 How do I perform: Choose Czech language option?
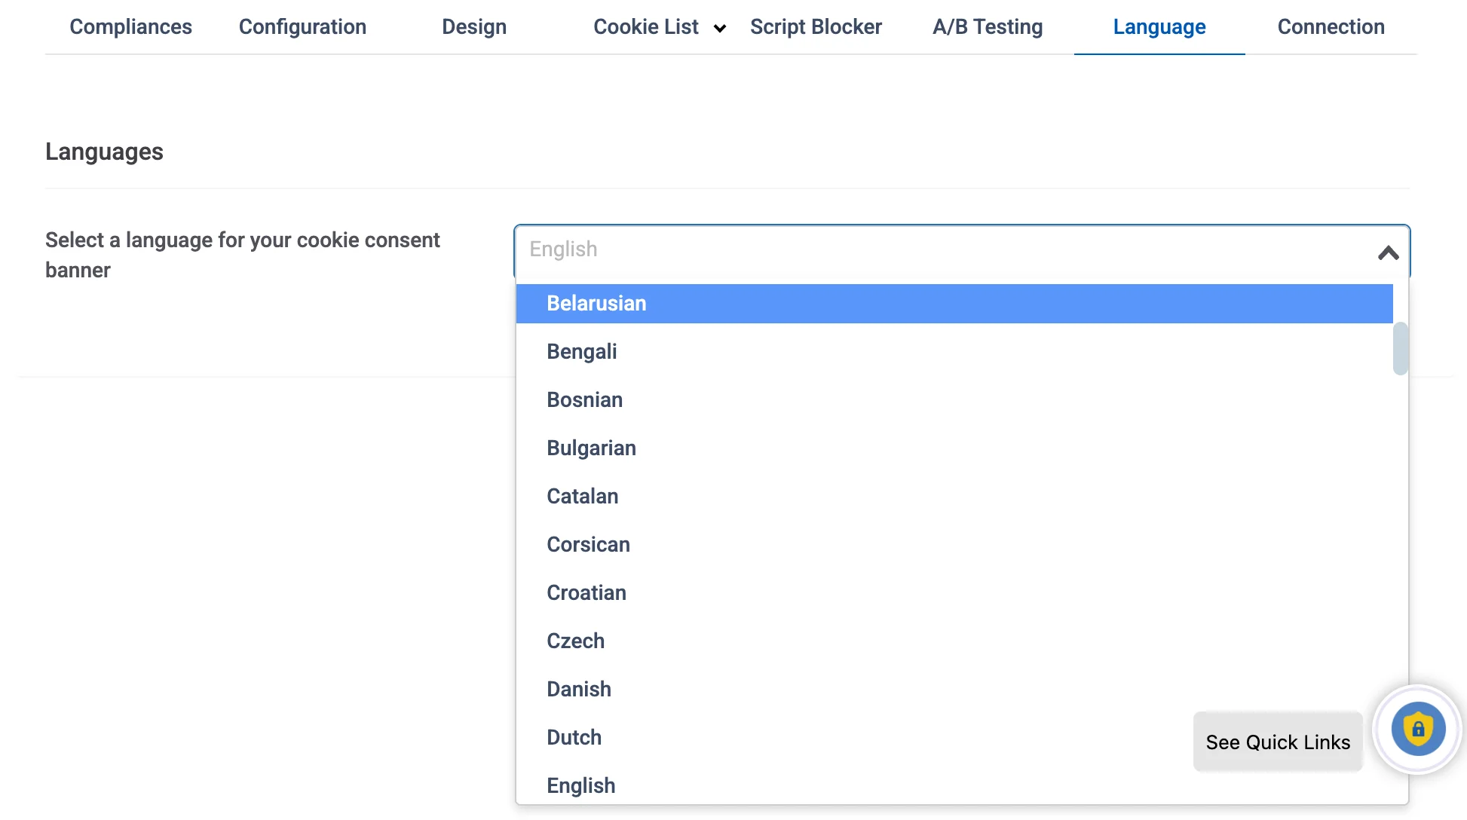click(x=954, y=641)
